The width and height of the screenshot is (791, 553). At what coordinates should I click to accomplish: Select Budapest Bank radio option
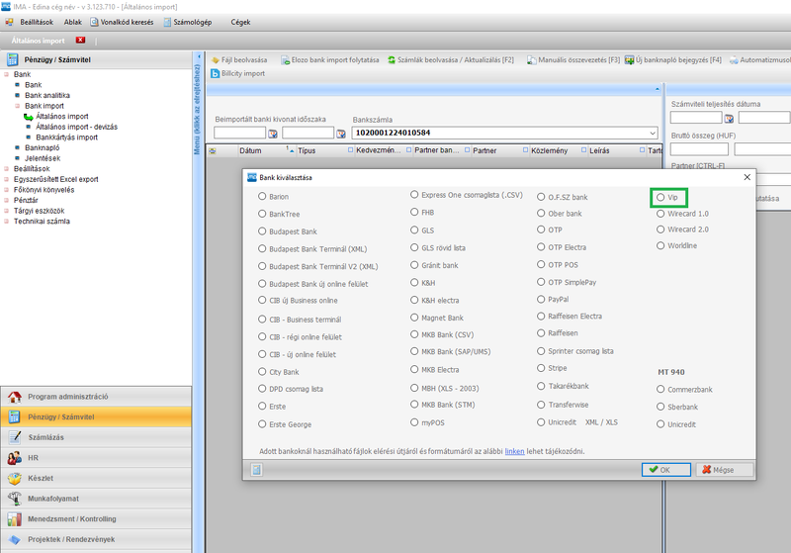tap(262, 230)
